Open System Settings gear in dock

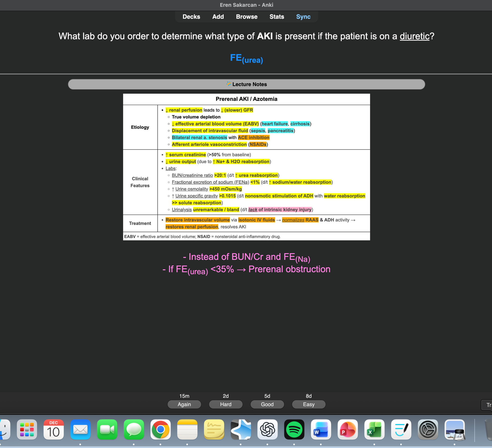pos(428,430)
